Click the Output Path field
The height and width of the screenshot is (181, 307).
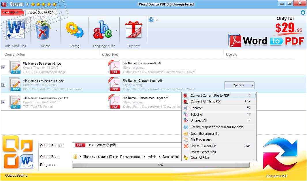127,157
